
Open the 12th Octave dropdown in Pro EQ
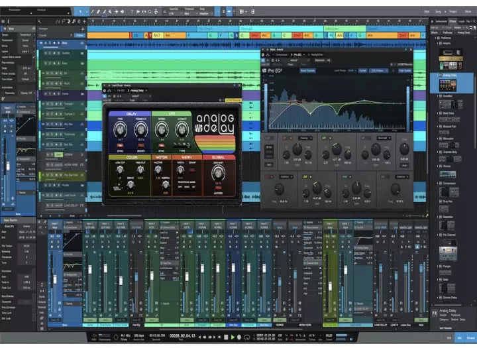(379, 71)
